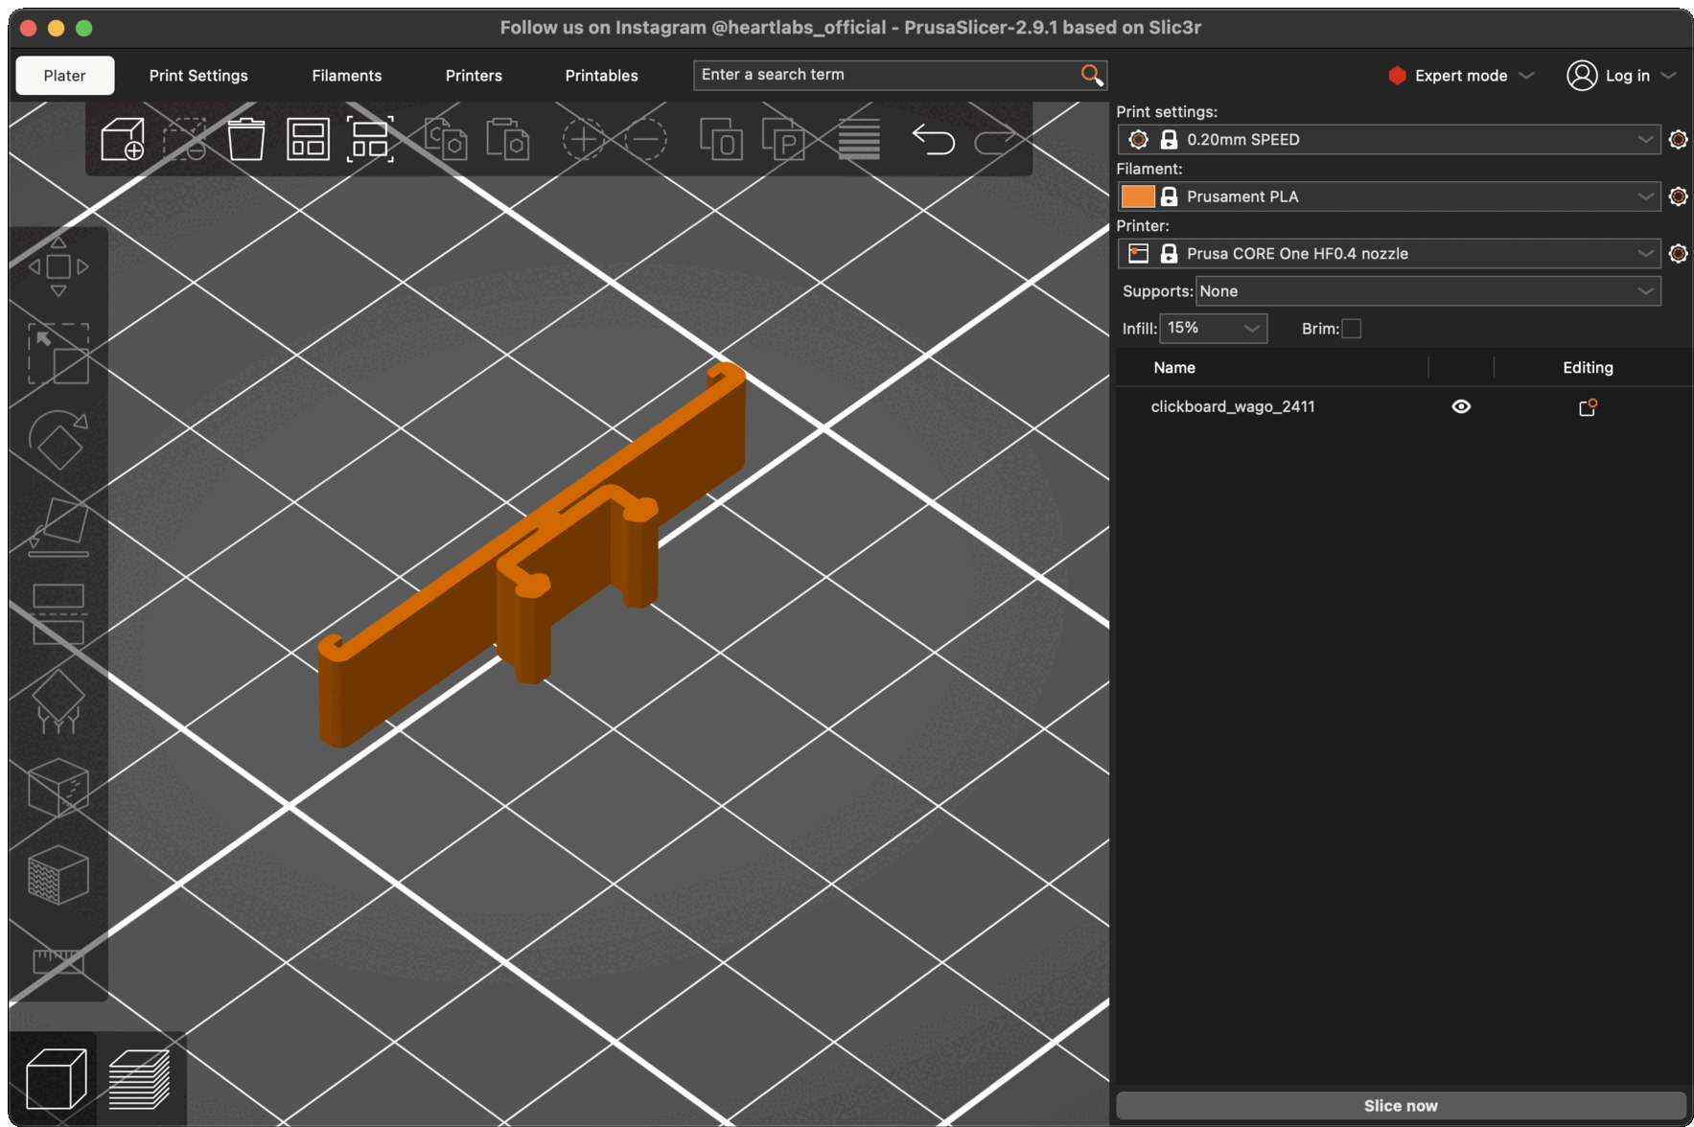The width and height of the screenshot is (1694, 1127).
Task: Click the Remove instance minus icon
Action: pyautogui.click(x=646, y=140)
